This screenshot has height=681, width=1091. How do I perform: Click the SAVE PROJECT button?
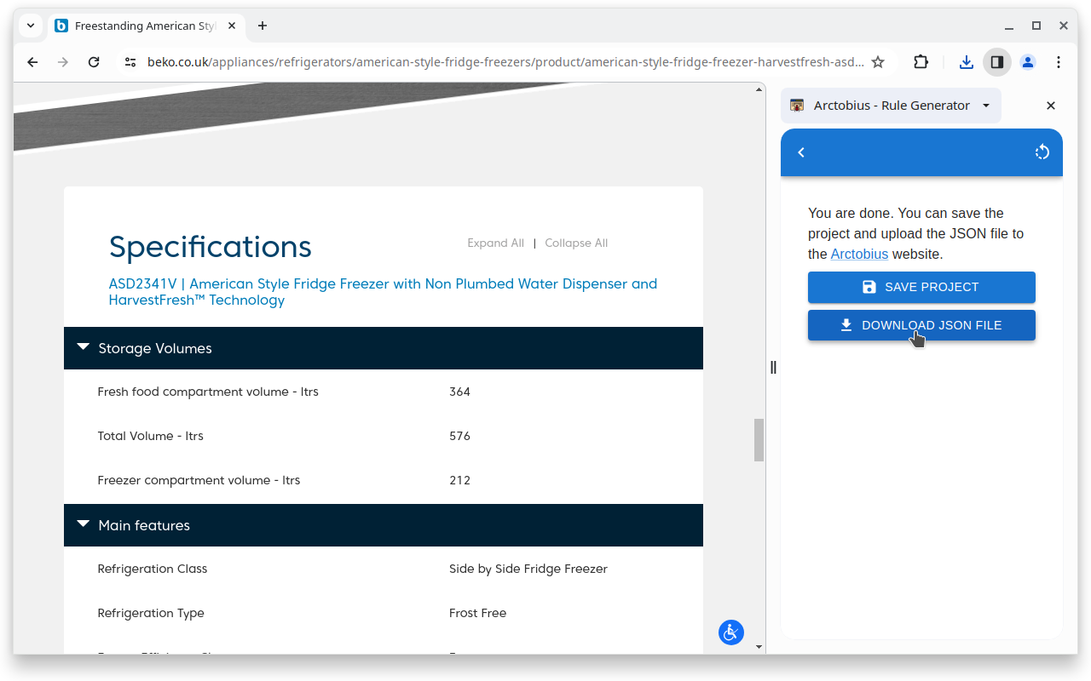click(x=921, y=287)
